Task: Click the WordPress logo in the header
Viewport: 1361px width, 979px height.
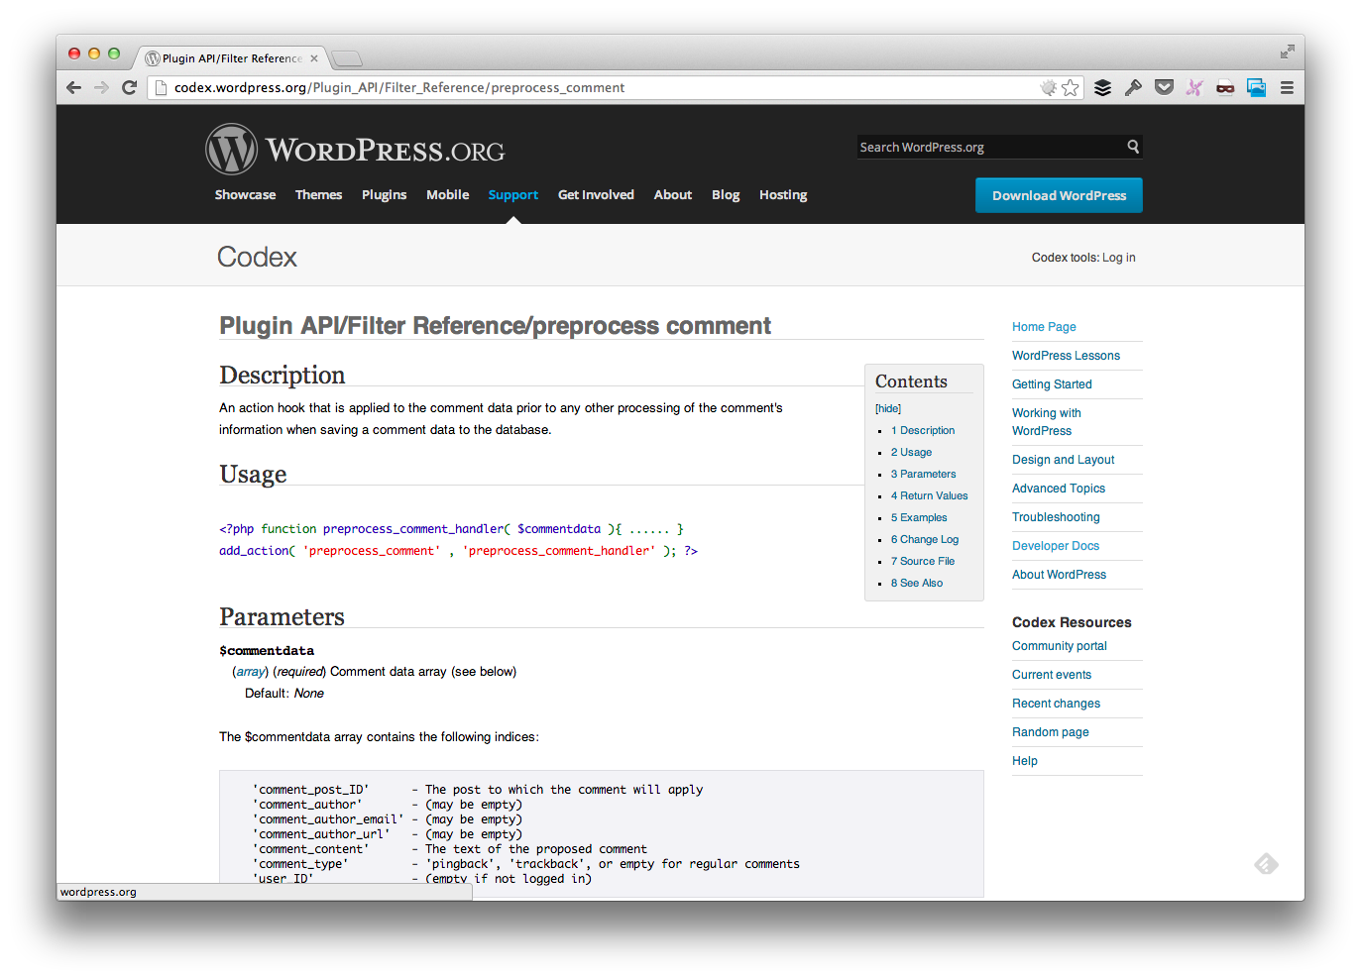Action: (231, 148)
